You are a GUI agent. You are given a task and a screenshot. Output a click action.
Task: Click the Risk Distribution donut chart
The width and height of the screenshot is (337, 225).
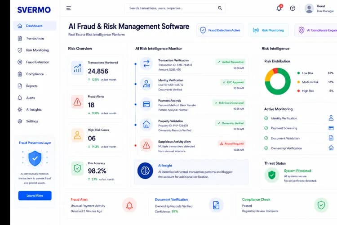point(278,81)
